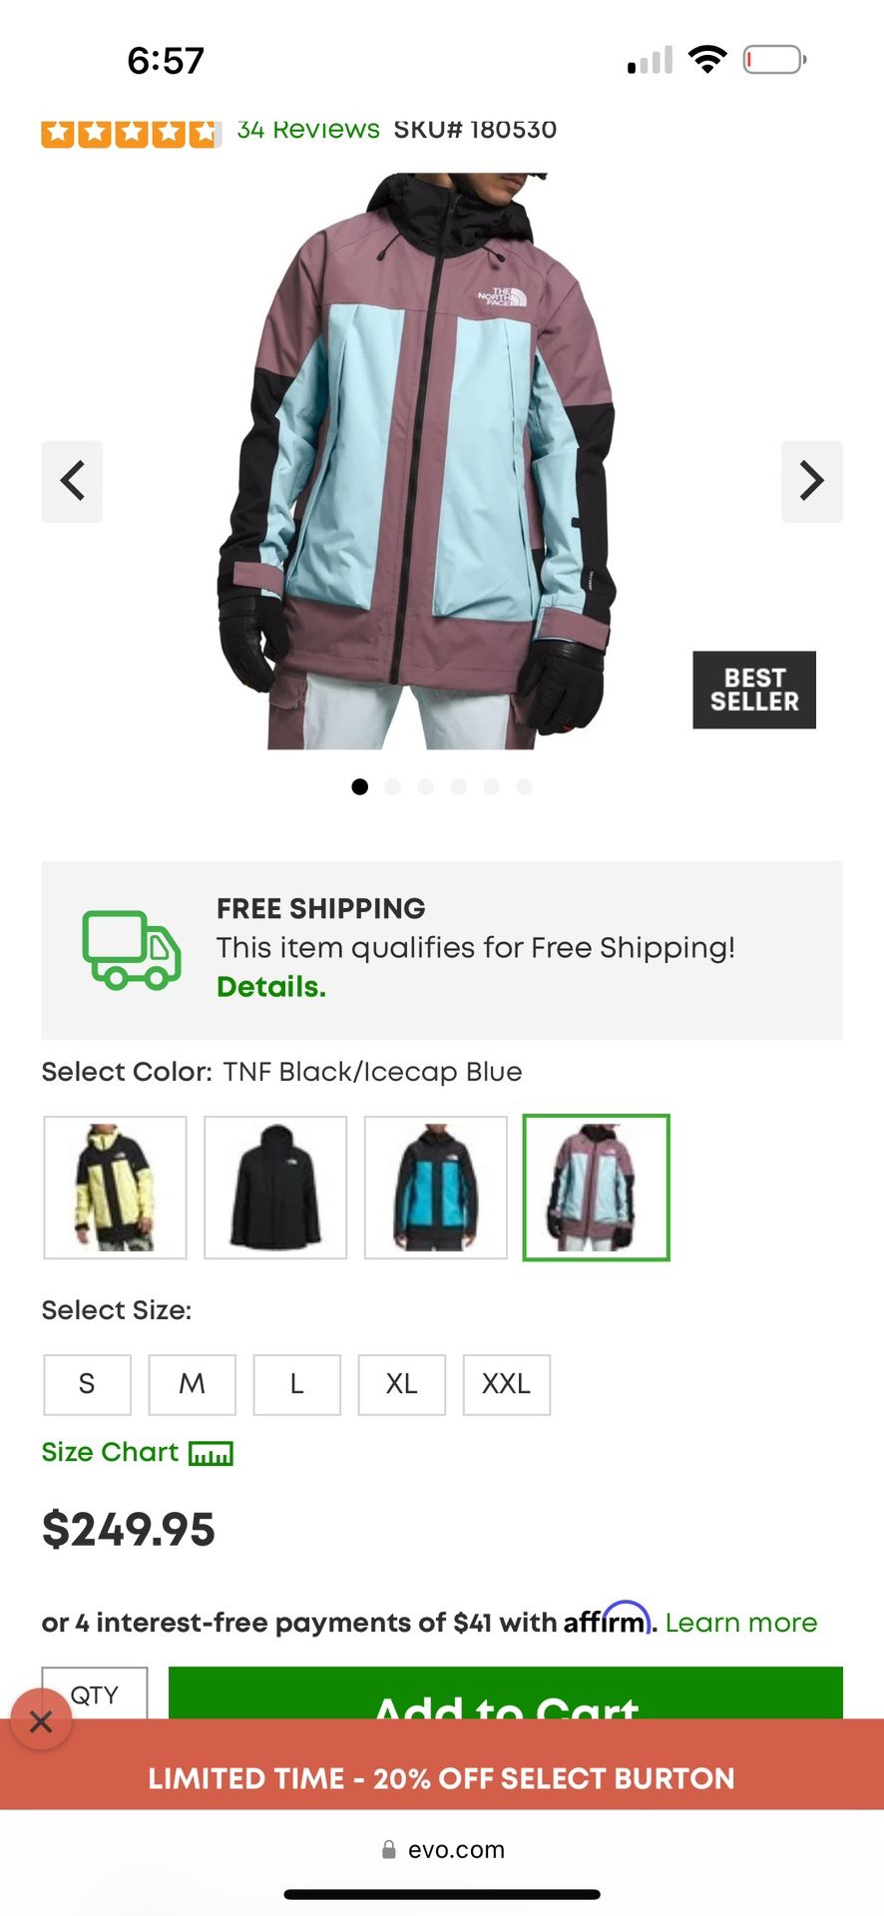Viewport: 884px width, 1916px height.
Task: Tap the star rating icons
Action: 131,133
